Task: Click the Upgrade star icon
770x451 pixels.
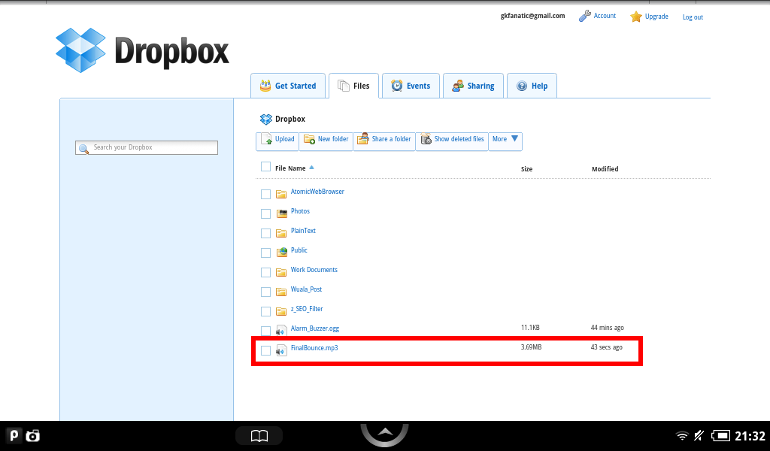Action: click(636, 17)
